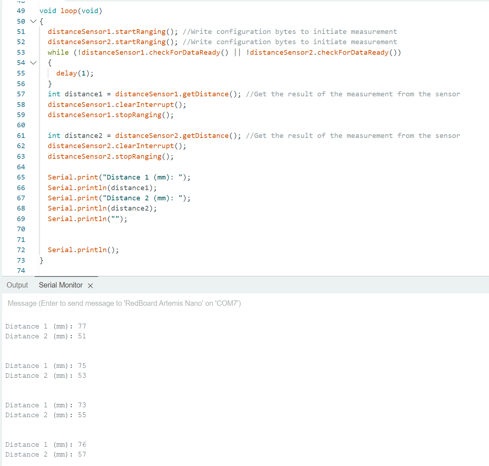Click 'Serial.print("Distance 1 (mm): ");' line

119,177
